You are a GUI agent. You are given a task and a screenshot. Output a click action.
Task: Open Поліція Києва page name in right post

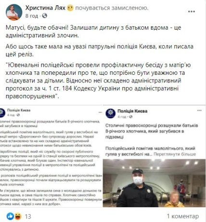[132, 111]
